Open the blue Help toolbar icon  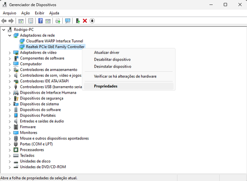coord(40,21)
